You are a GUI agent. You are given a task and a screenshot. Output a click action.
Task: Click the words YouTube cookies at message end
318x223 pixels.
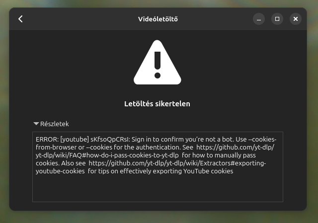point(208,171)
